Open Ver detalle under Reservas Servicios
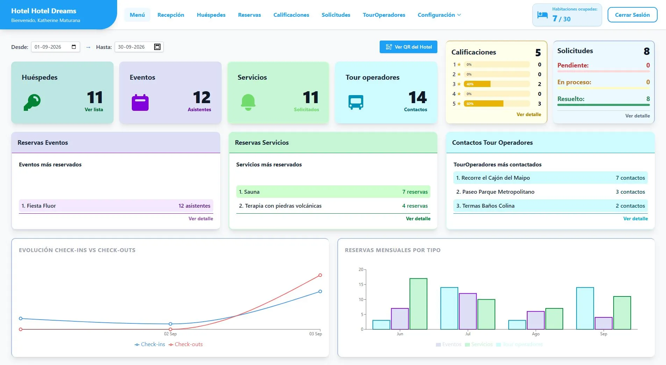Image resolution: width=666 pixels, height=365 pixels. pos(418,219)
